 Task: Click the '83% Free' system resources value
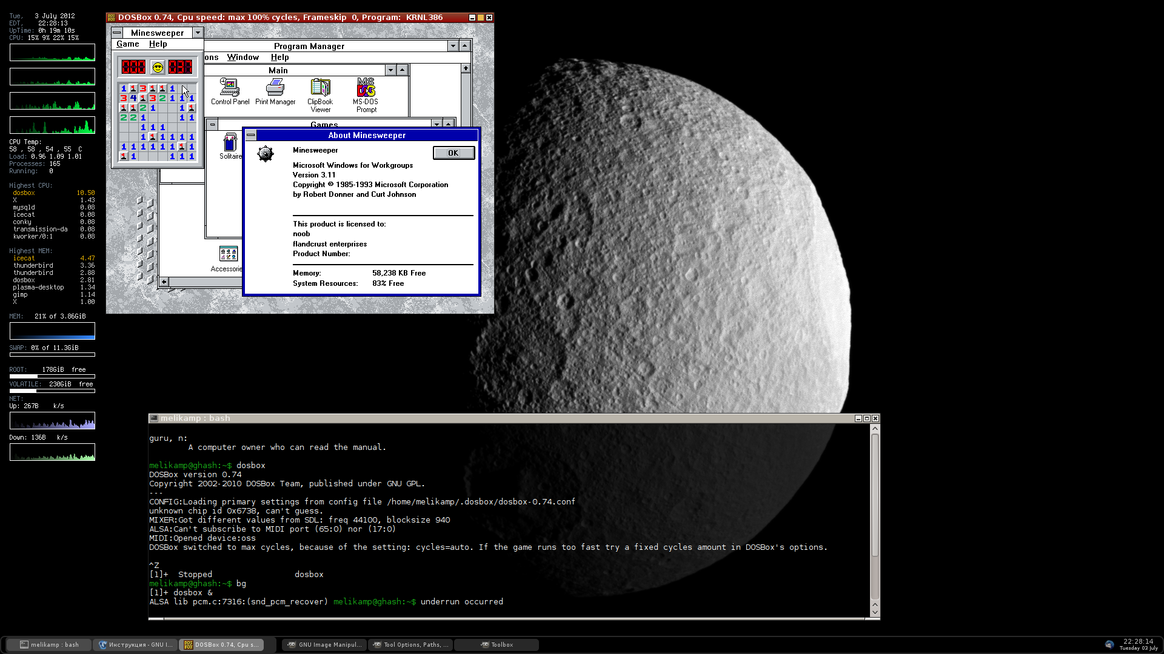pos(388,283)
